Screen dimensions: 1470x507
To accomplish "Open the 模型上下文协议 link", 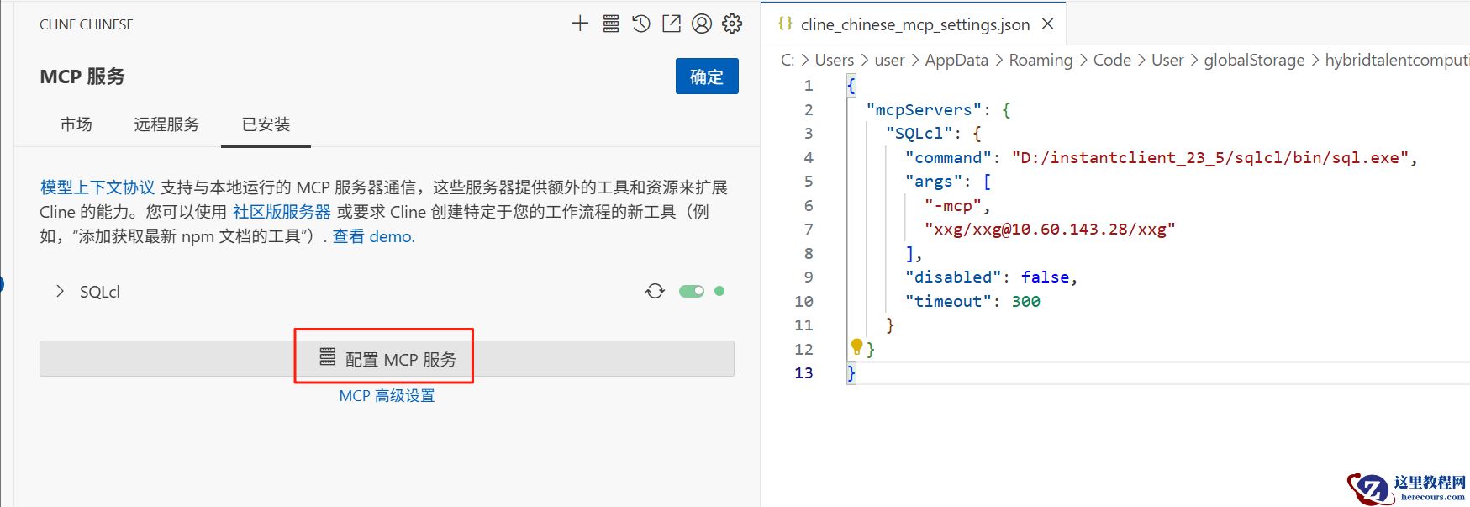I will (x=97, y=187).
